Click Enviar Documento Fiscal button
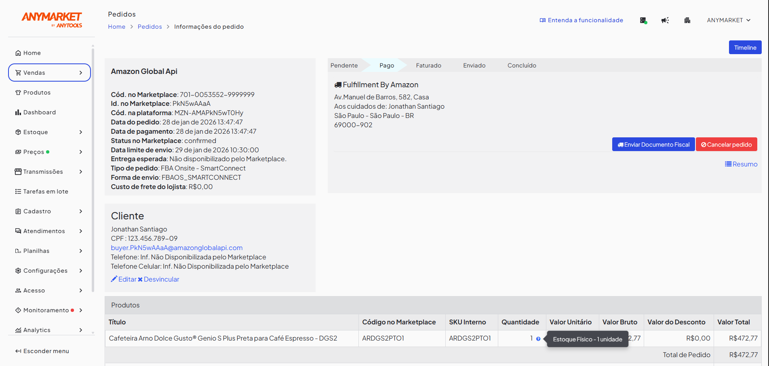The width and height of the screenshot is (769, 366). pyautogui.click(x=653, y=144)
